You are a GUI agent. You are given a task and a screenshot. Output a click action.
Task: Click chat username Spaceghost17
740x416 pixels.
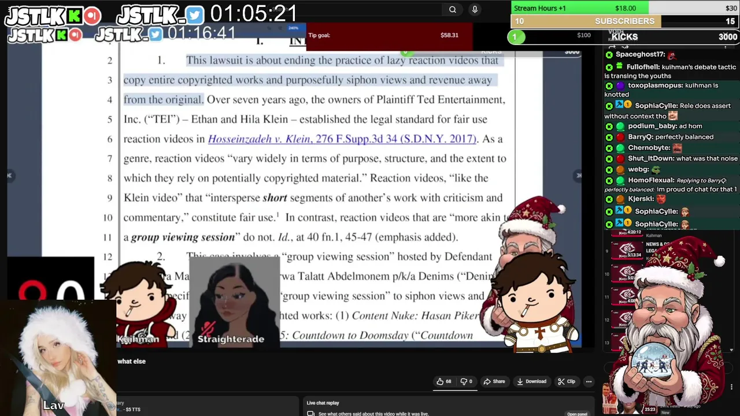[640, 54]
